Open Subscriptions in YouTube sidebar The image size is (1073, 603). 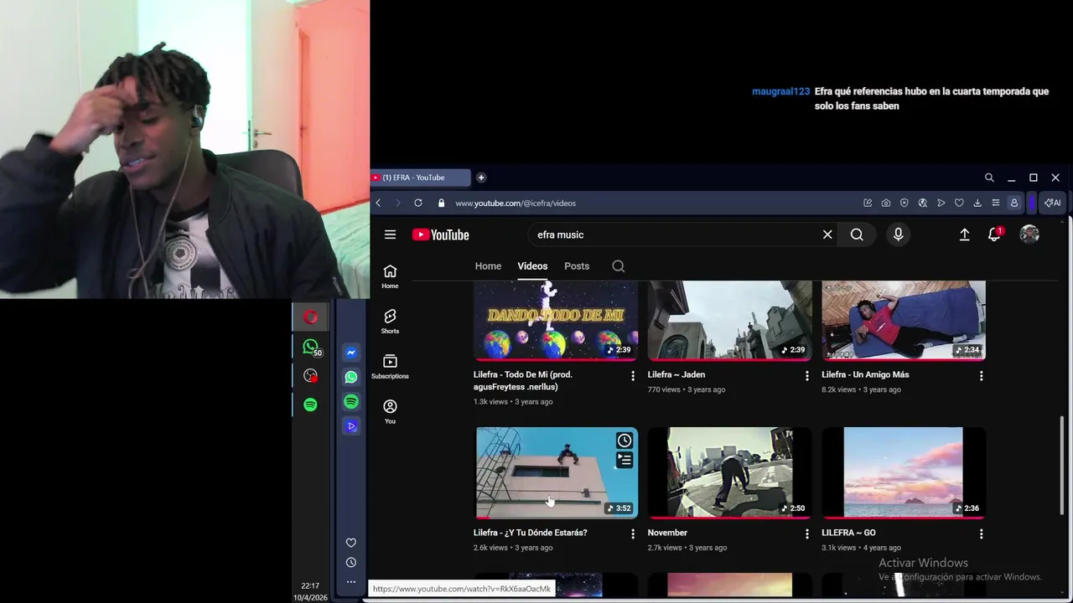390,367
